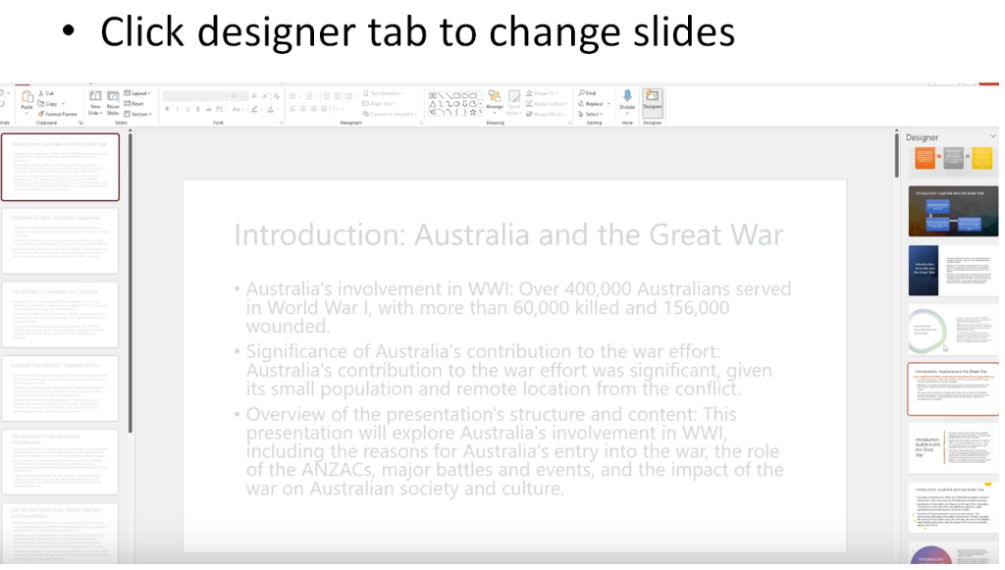Open Reuse Slides
Screen dimensions: 1005x570
tap(113, 102)
